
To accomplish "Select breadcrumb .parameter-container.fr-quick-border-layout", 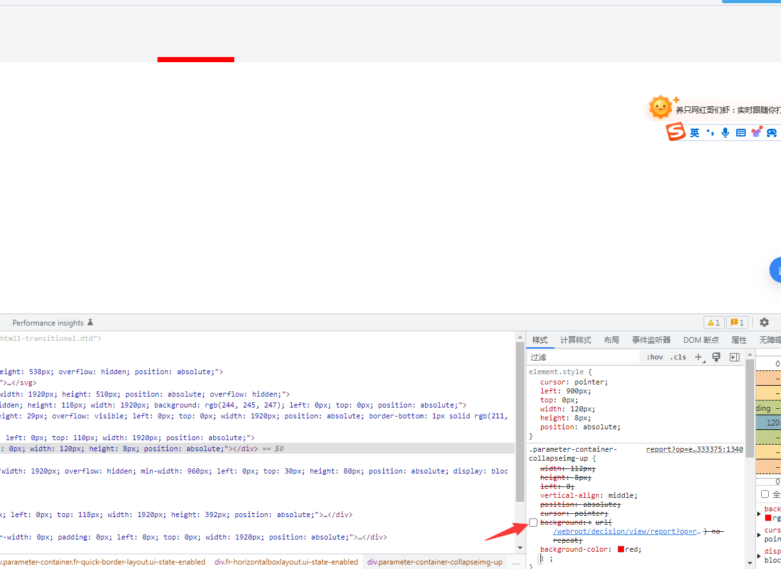I will pos(102,562).
